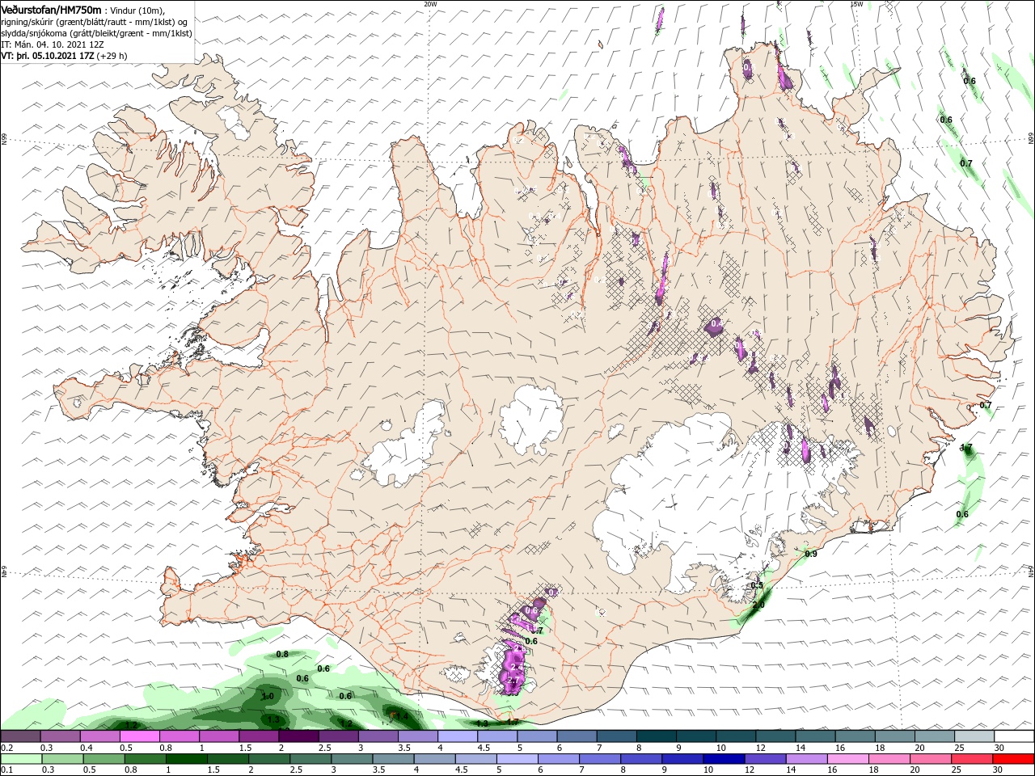Select the white snow swatch above 30
Image resolution: width=1035 pixels, height=776 pixels.
1014,736
